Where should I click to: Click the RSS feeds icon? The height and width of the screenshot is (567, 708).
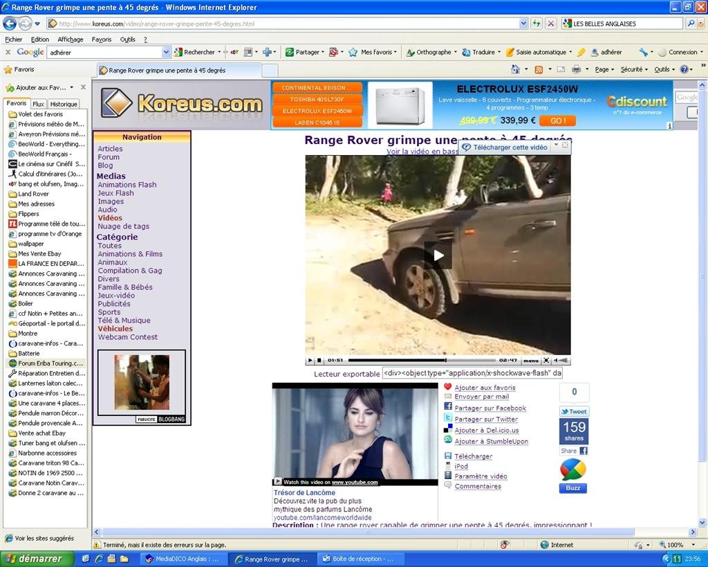pos(539,70)
